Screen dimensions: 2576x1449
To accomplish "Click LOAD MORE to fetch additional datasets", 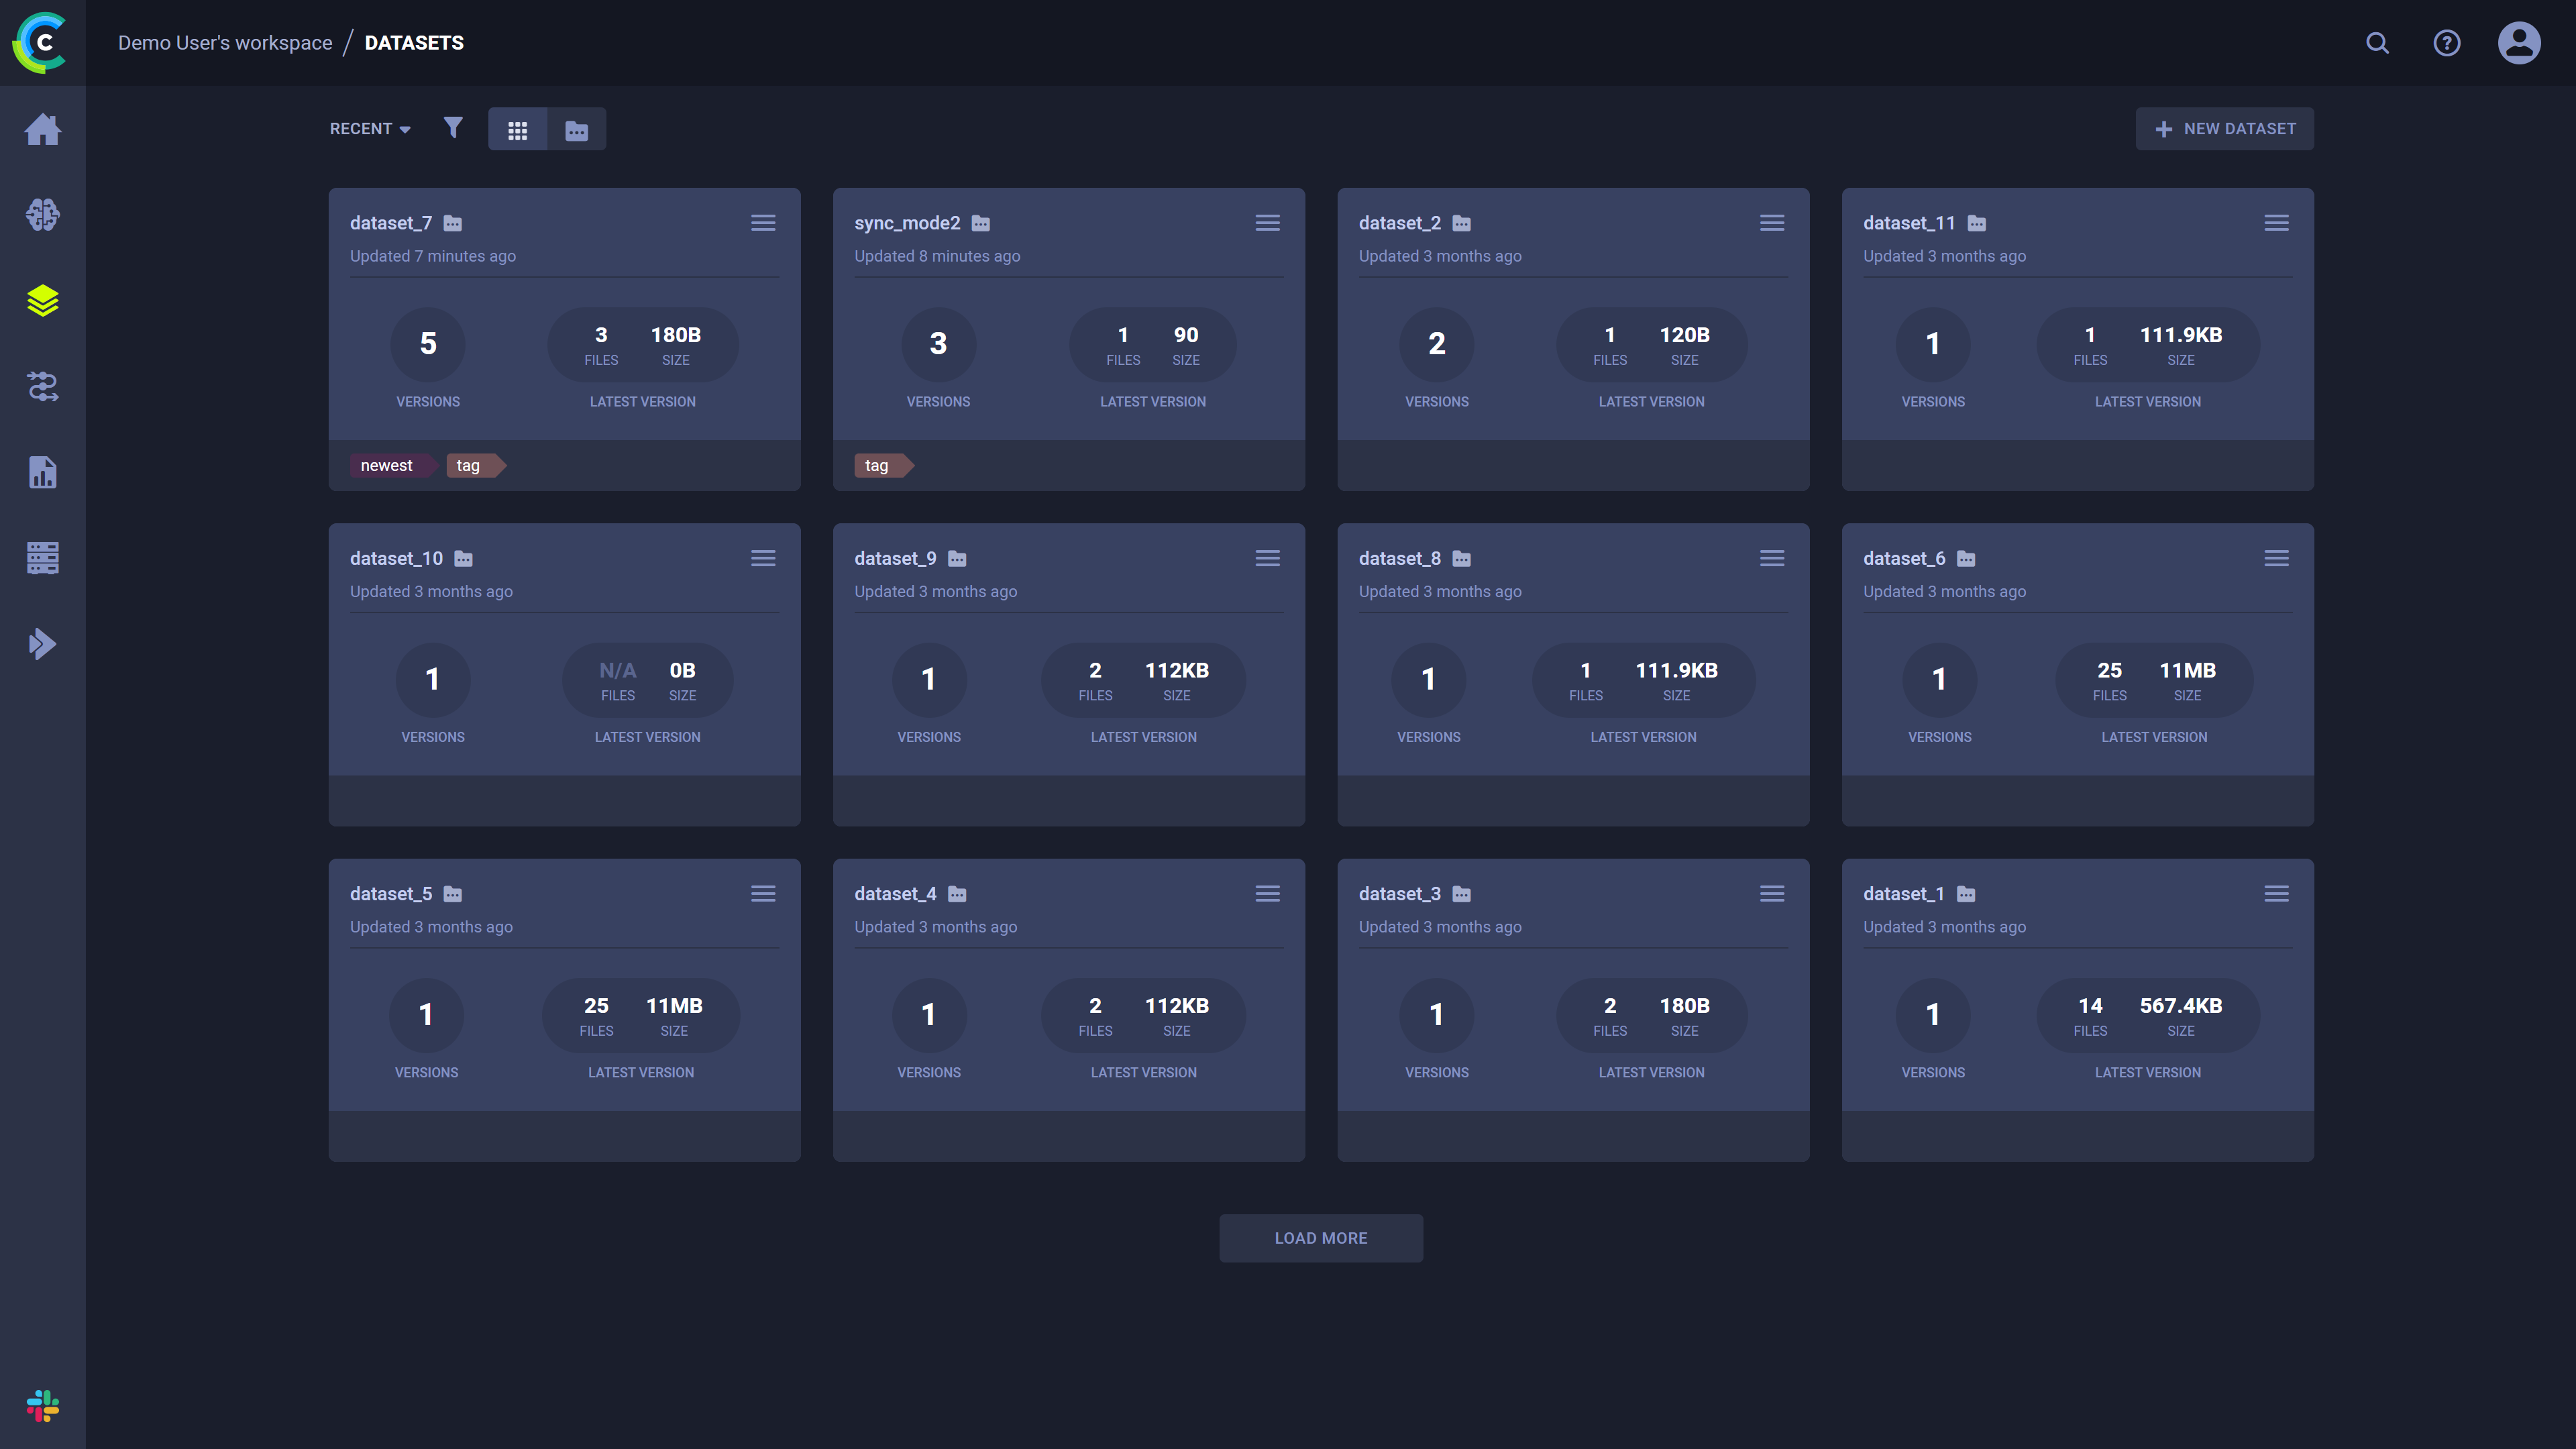I will point(1320,1238).
